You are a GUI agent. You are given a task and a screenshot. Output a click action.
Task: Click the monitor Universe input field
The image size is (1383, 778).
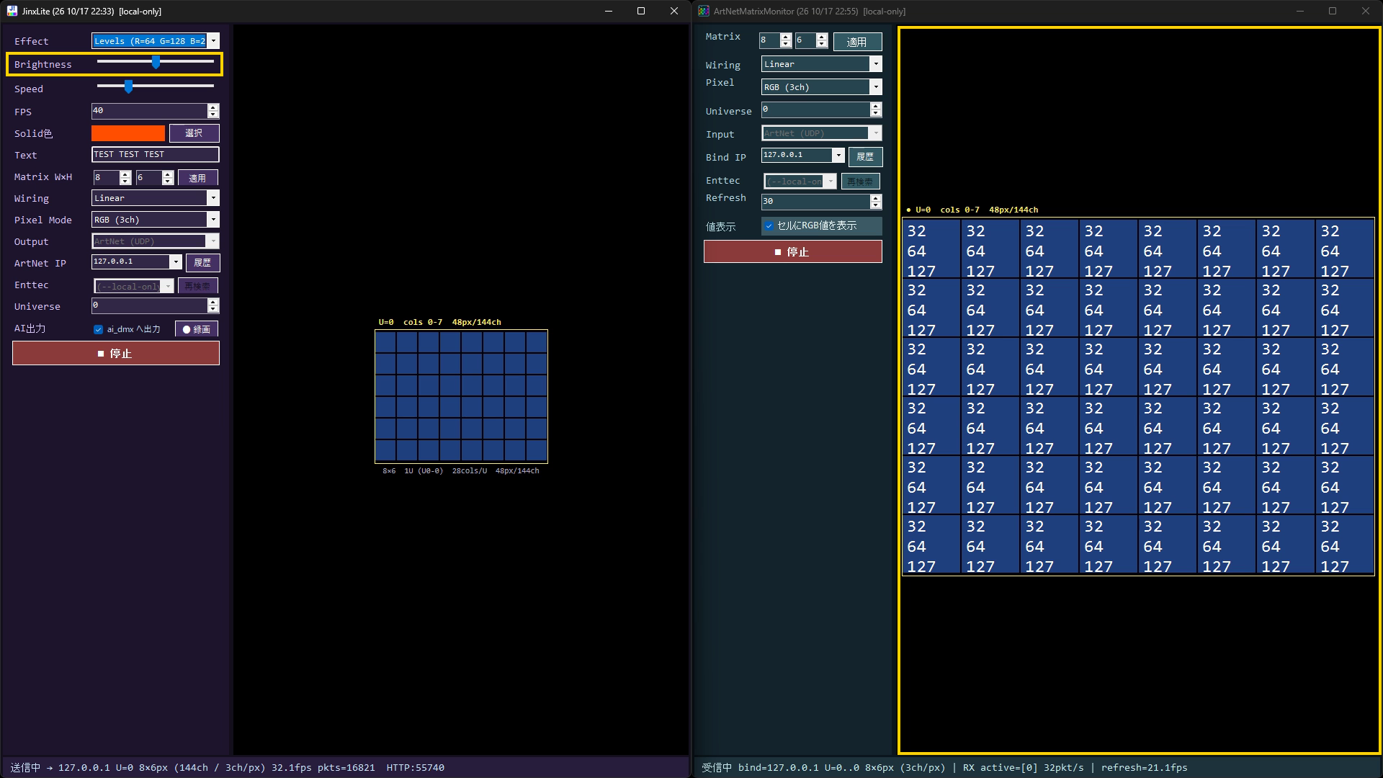pos(815,109)
